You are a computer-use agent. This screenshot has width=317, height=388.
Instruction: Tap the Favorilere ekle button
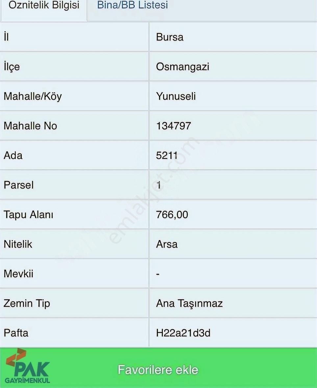pyautogui.click(x=158, y=370)
